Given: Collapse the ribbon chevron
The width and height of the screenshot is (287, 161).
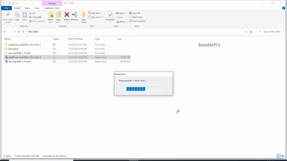Looking at the screenshot, I should tap(280, 8).
